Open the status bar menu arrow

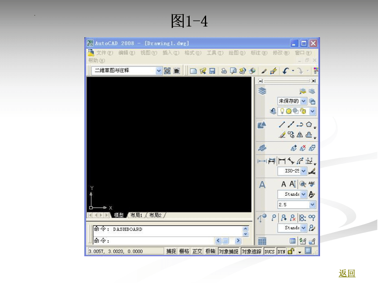[300, 252]
